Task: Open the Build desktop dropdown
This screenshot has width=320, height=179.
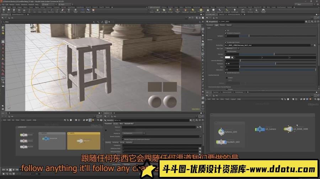Action: [x=49, y=4]
